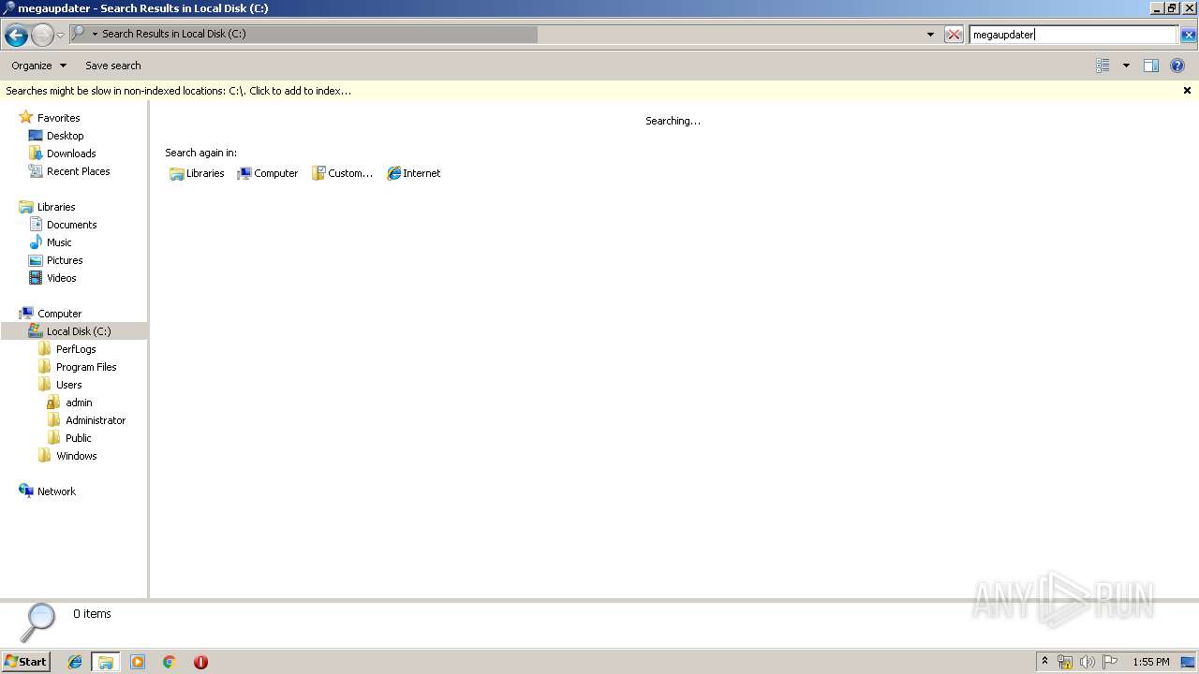Open the PerfLogs folder
Viewport: 1199px width, 674px height.
tap(76, 349)
